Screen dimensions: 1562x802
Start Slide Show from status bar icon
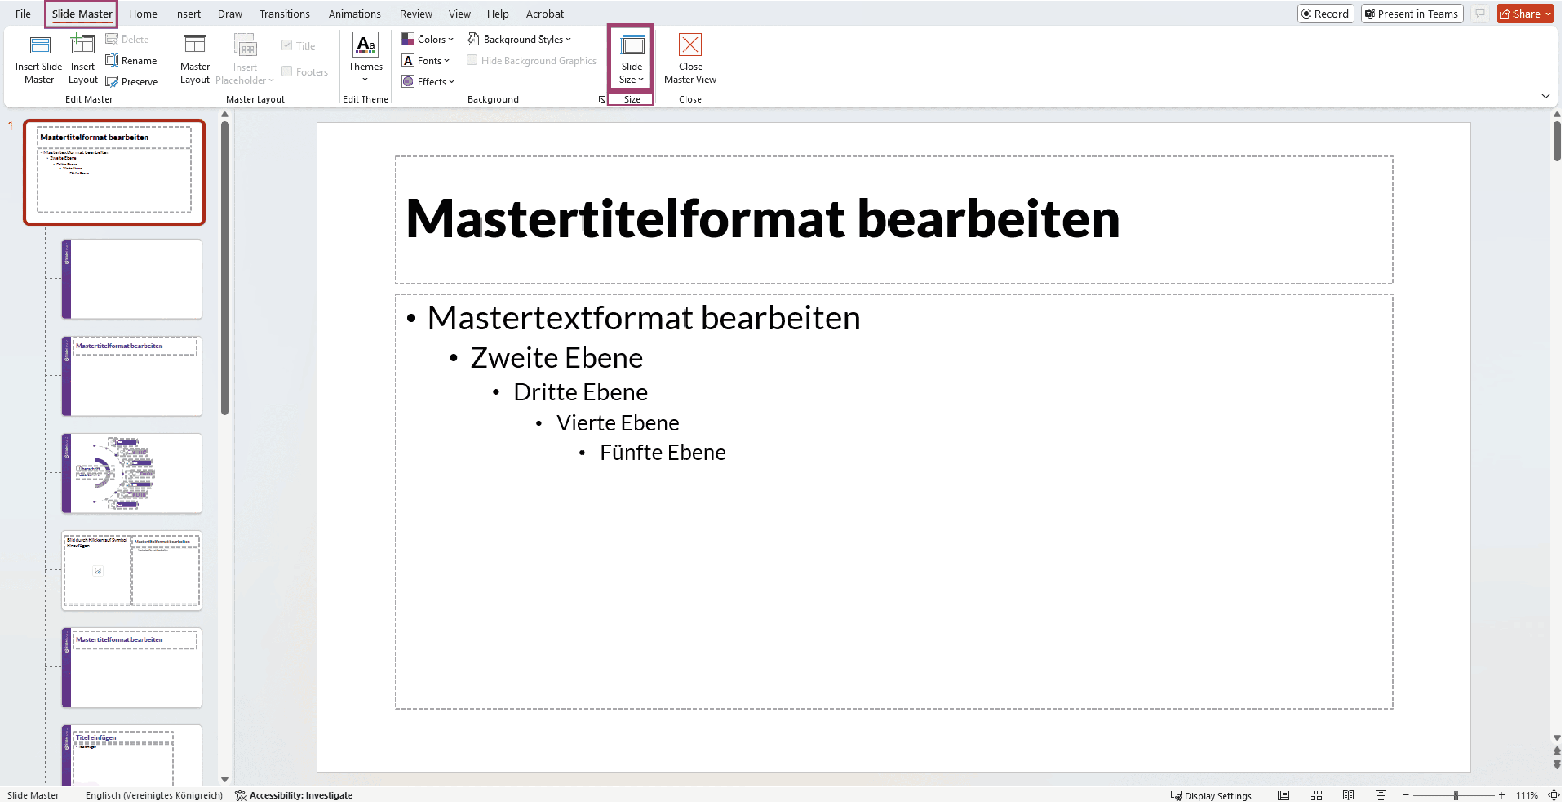pyautogui.click(x=1381, y=795)
